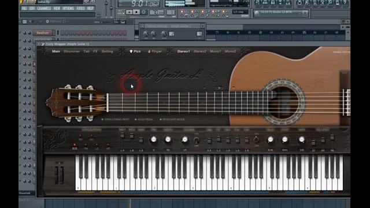Click the Record button in the transport
The height and width of the screenshot is (208, 370).
pos(143,12)
